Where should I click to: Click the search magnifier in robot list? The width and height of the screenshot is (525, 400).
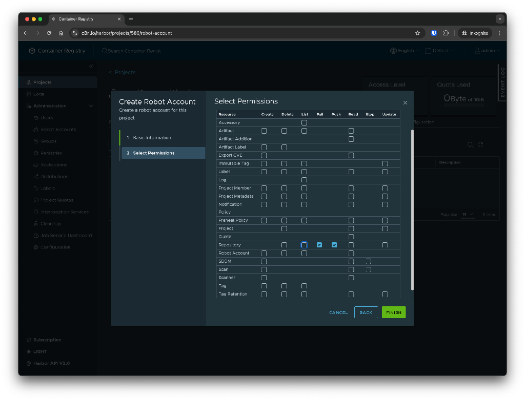tap(471, 145)
